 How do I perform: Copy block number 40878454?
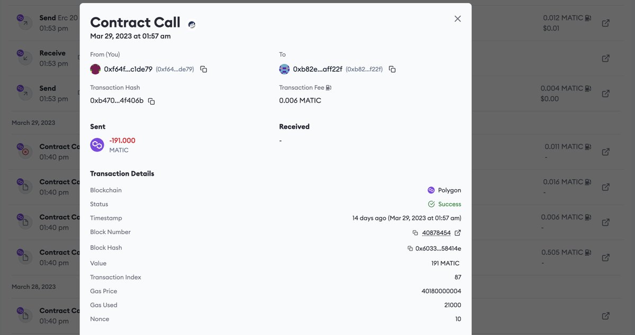[415, 233]
